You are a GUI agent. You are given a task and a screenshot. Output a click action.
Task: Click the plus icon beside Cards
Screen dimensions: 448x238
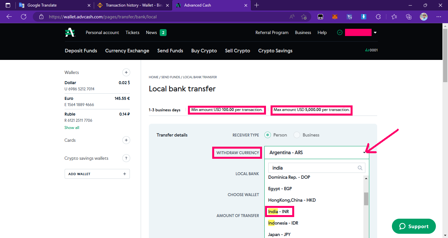pos(126,140)
